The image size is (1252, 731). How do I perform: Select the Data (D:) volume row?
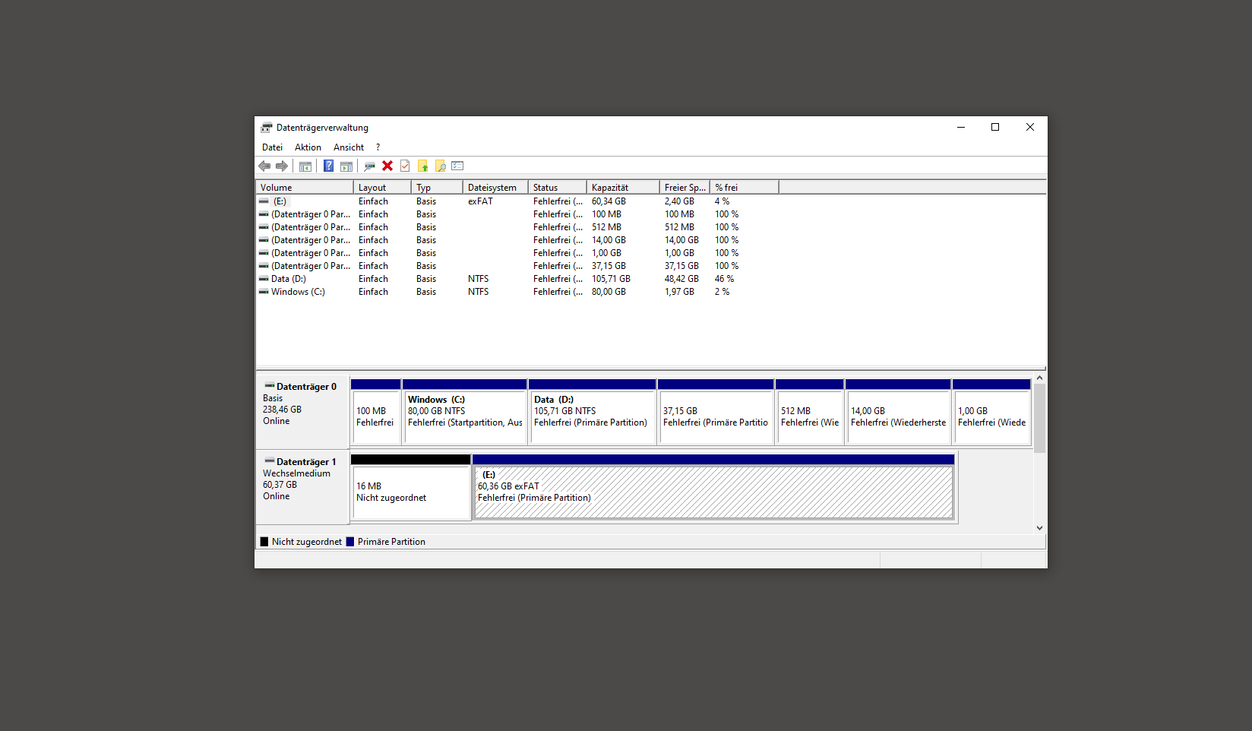(289, 279)
